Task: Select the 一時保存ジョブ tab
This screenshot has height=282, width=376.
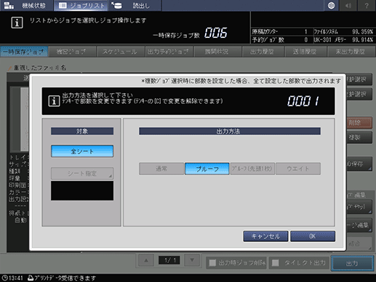Action: tap(24, 52)
